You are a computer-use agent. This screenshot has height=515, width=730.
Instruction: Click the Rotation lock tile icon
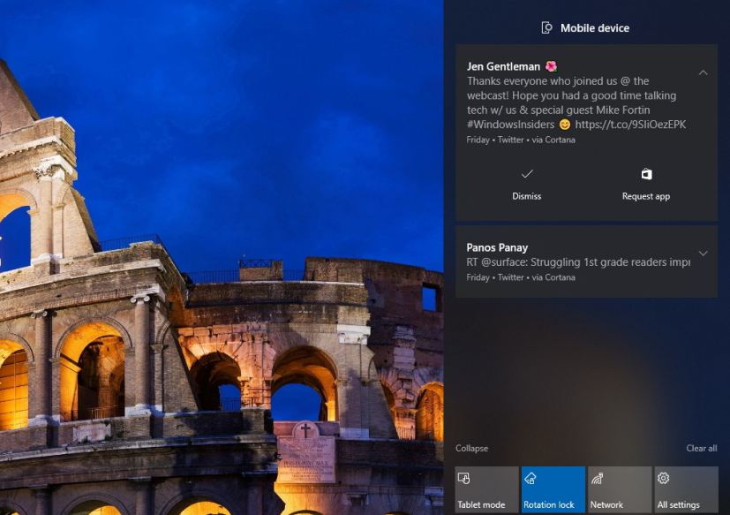click(531, 479)
